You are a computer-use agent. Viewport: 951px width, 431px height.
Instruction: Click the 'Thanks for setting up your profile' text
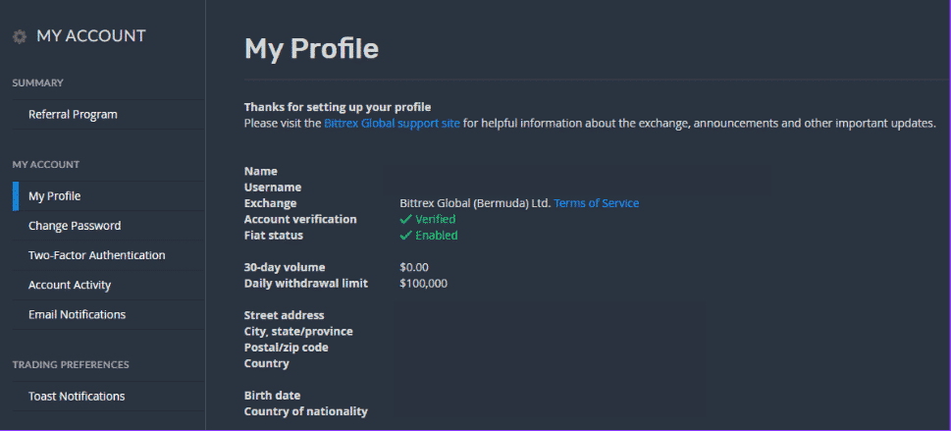(338, 107)
